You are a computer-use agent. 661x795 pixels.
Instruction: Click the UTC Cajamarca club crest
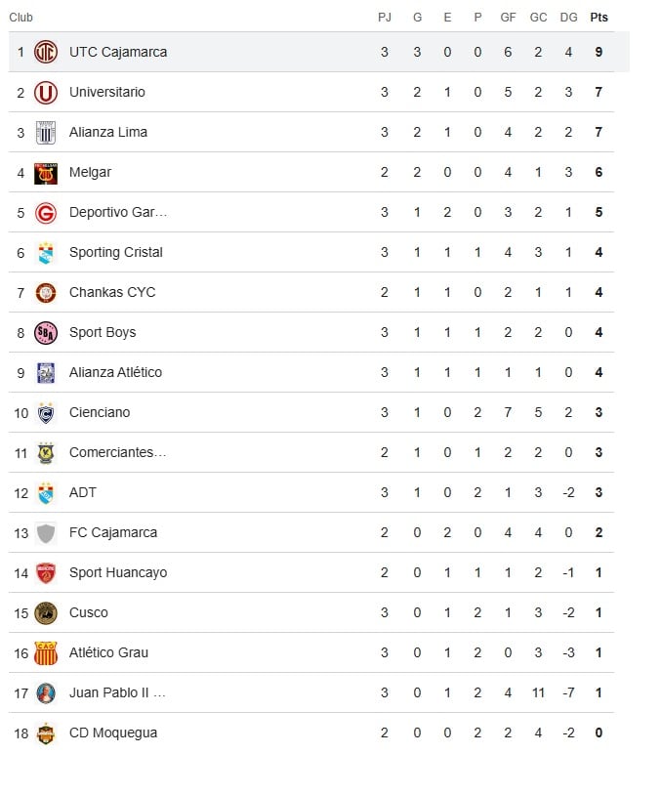(x=46, y=52)
